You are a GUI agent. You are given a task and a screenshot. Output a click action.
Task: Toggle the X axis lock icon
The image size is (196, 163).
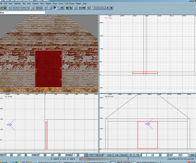97,8
